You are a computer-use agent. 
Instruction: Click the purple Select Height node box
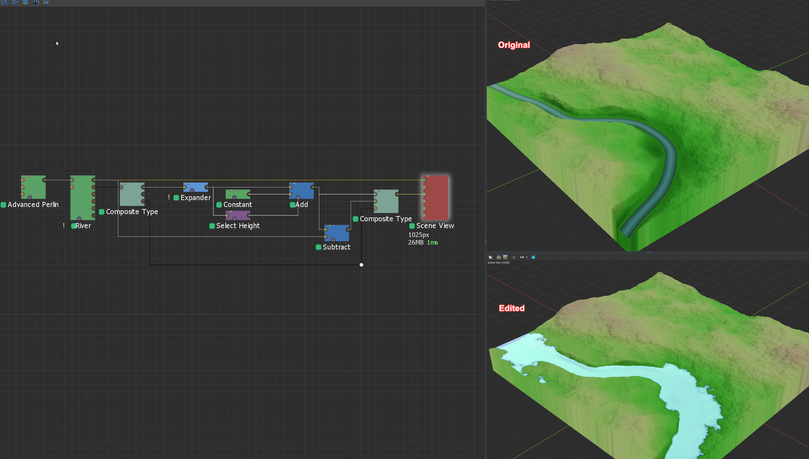(238, 215)
